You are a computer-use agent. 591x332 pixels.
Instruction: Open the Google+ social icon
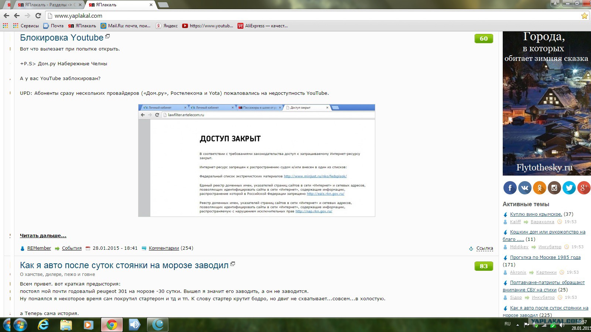coord(584,188)
